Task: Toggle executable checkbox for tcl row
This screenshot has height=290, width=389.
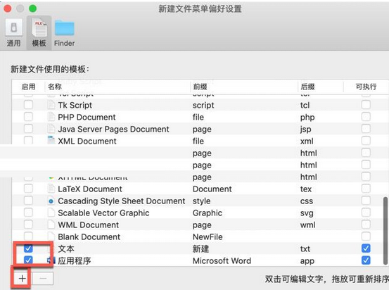Action: click(366, 105)
